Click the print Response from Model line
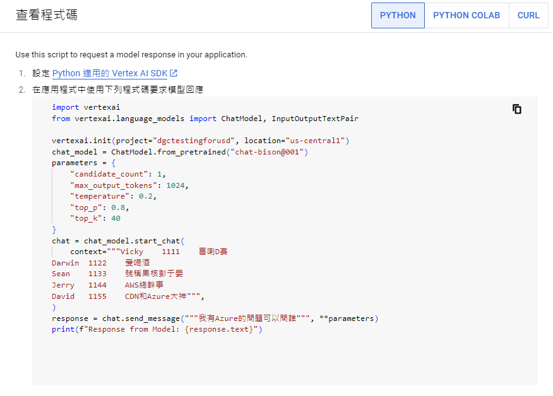553x396 pixels. click(x=157, y=330)
